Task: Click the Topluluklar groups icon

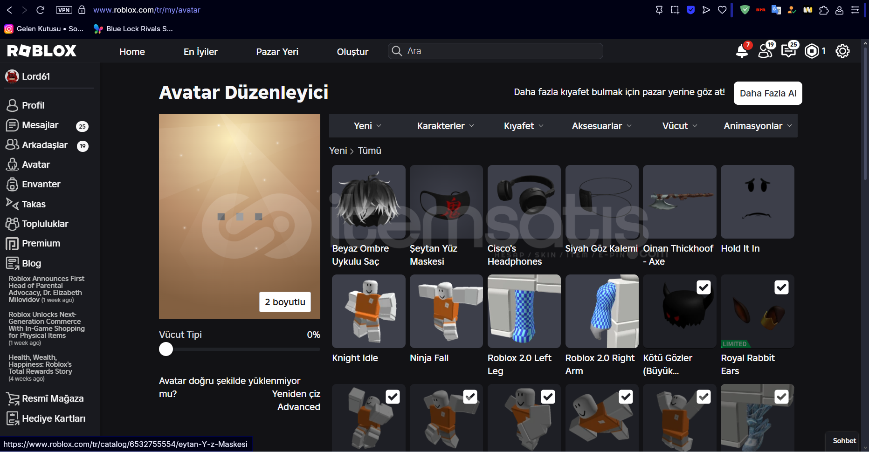Action: click(x=12, y=224)
